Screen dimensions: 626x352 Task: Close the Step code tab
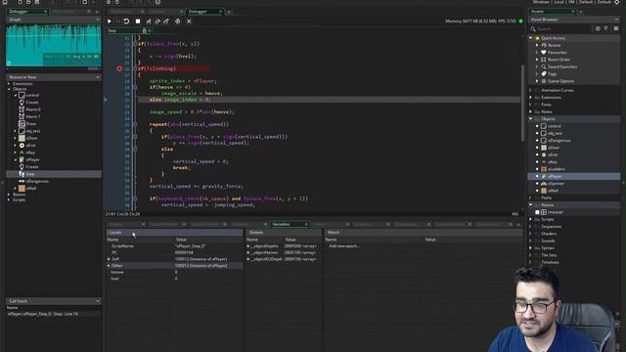pyautogui.click(x=150, y=30)
